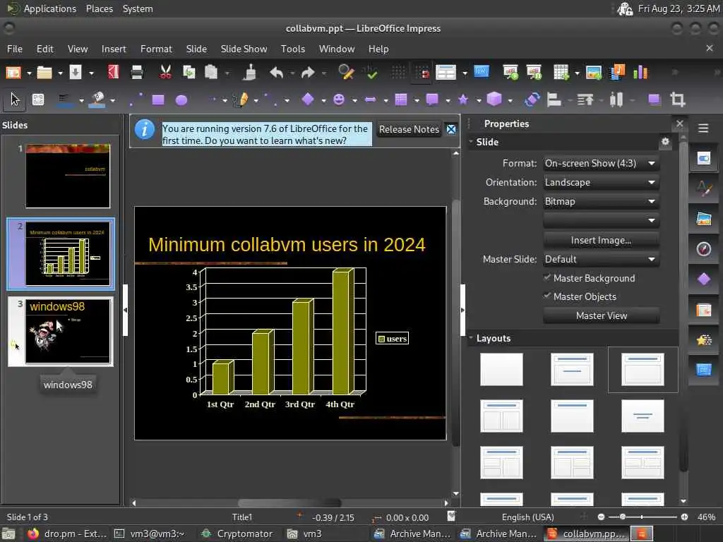Open the Styles deck in the sidebar
Screen dimensions: 723x542
coord(704,188)
